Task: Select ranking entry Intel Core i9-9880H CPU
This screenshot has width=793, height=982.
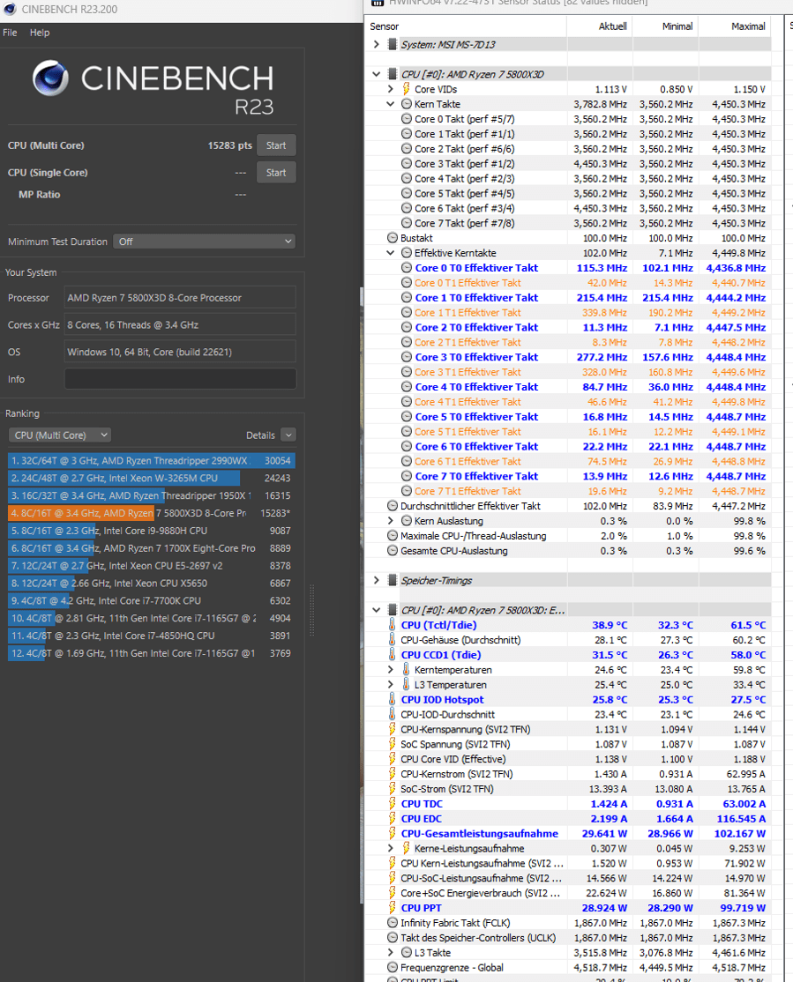Action: [x=151, y=531]
